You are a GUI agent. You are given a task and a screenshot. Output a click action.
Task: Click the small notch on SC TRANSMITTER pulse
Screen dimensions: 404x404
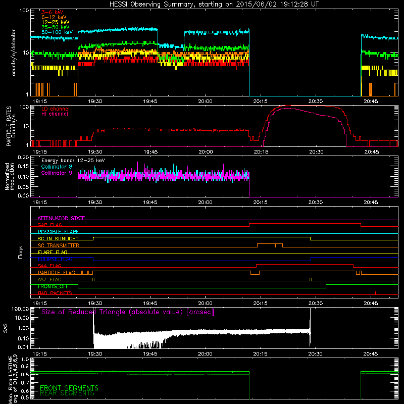click(275, 245)
